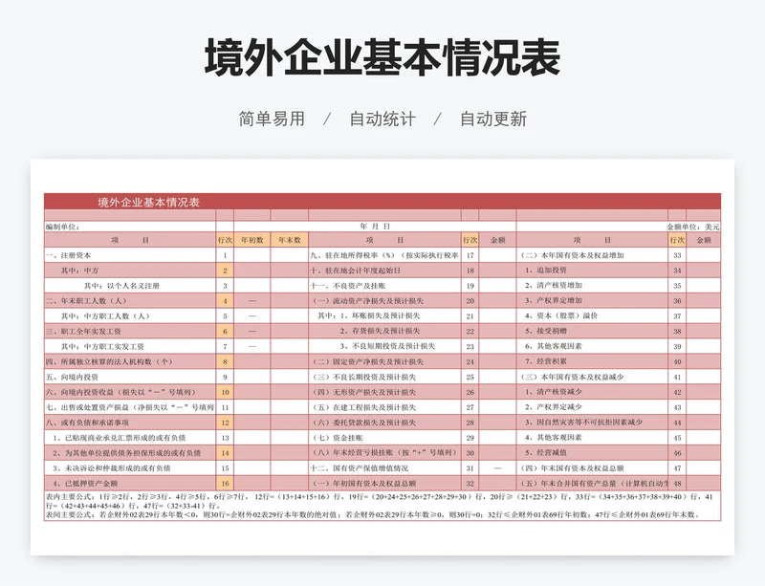Click the cell '7、经营积累'
This screenshot has height=586, width=765.
(x=592, y=361)
